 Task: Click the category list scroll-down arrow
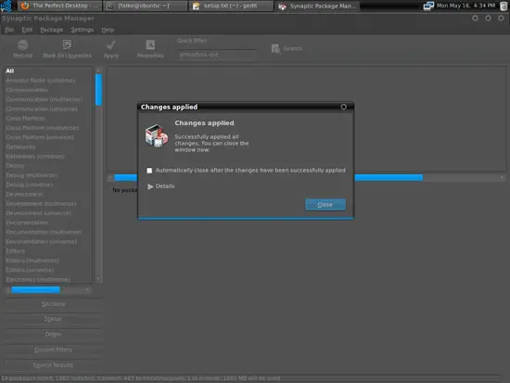(x=98, y=279)
